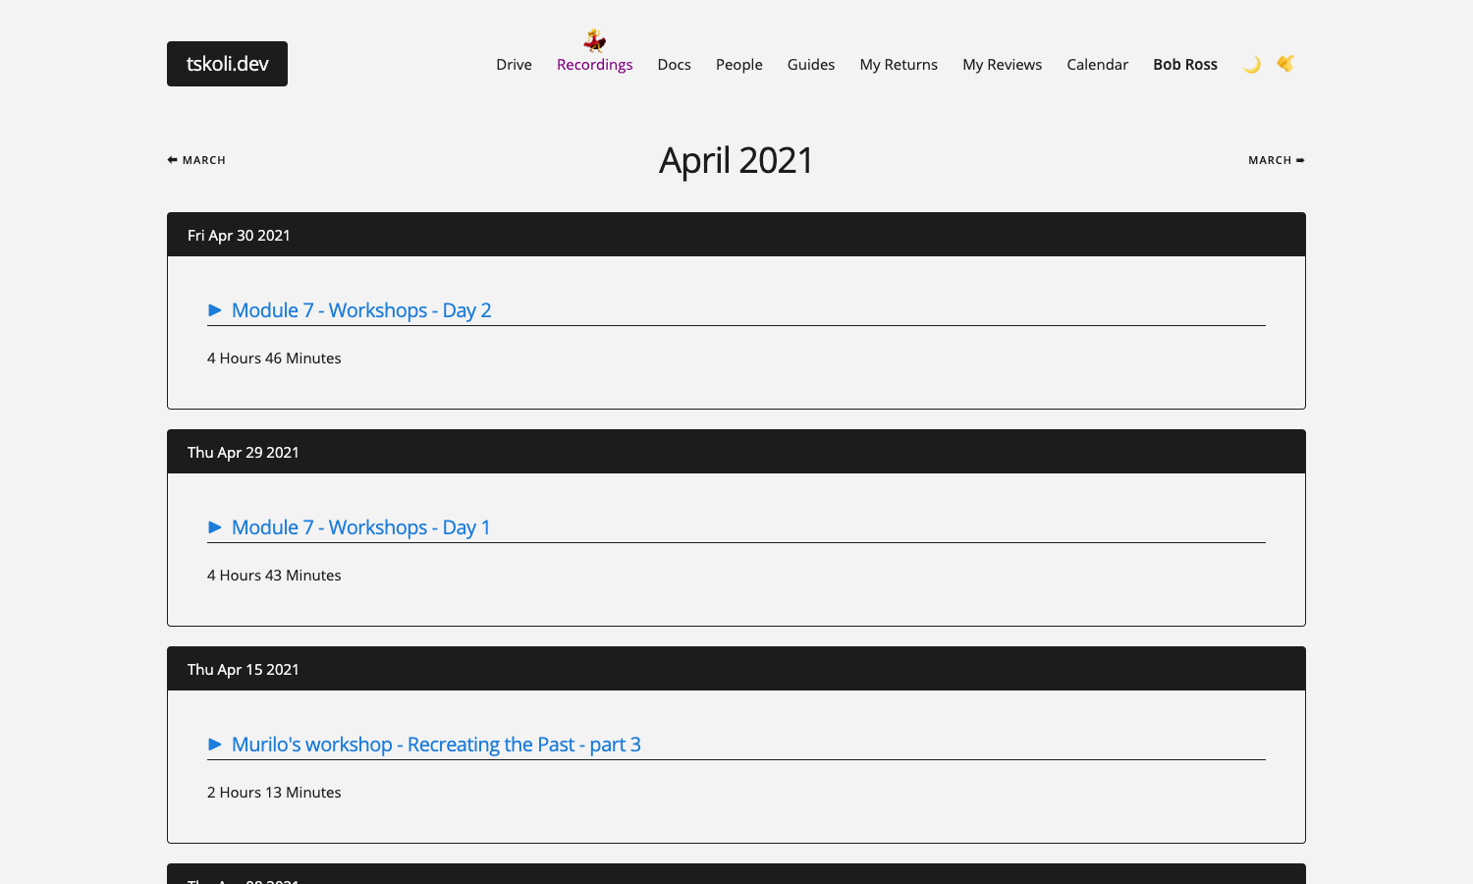This screenshot has height=884, width=1473.
Task: Open Murilo's workshop Recreating the Past title
Action: click(436, 745)
